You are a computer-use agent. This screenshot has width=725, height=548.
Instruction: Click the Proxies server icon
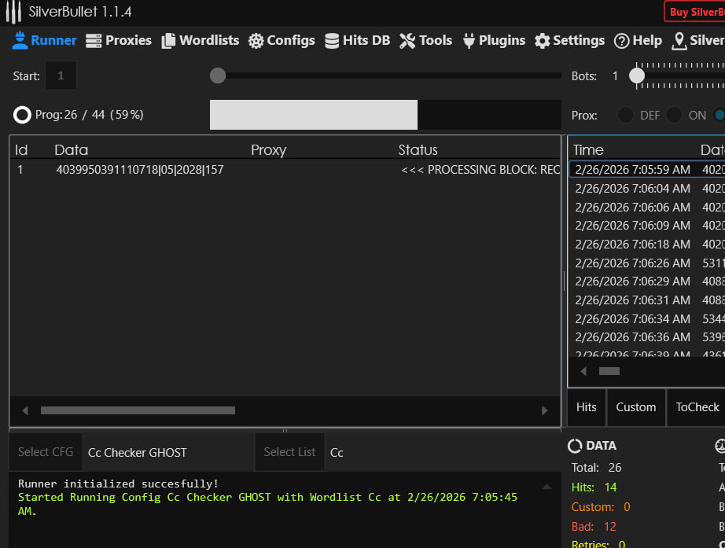(x=94, y=41)
